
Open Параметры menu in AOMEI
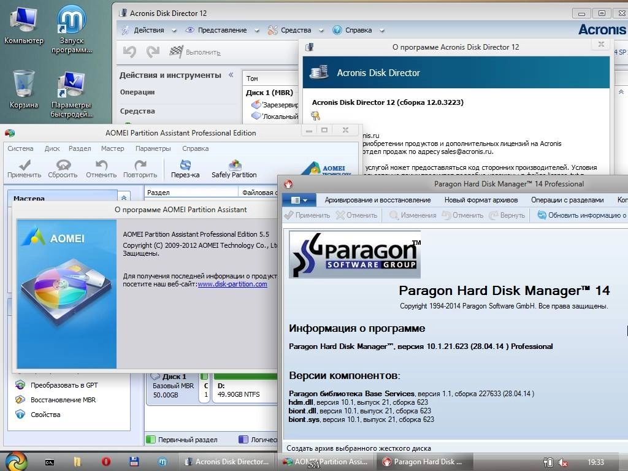pyautogui.click(x=153, y=148)
